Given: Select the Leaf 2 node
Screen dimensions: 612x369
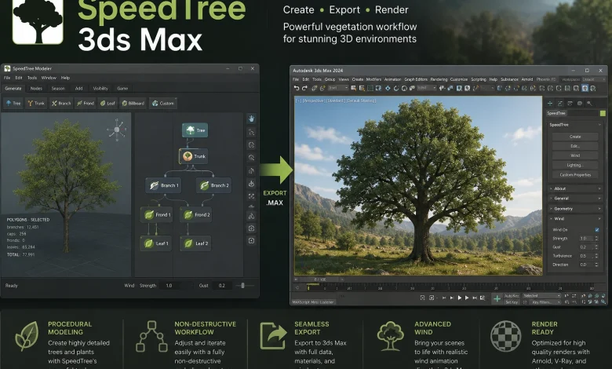Looking at the screenshot, I should point(195,243).
